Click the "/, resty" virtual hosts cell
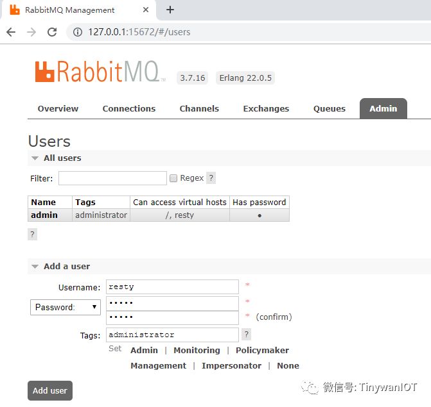 click(180, 215)
